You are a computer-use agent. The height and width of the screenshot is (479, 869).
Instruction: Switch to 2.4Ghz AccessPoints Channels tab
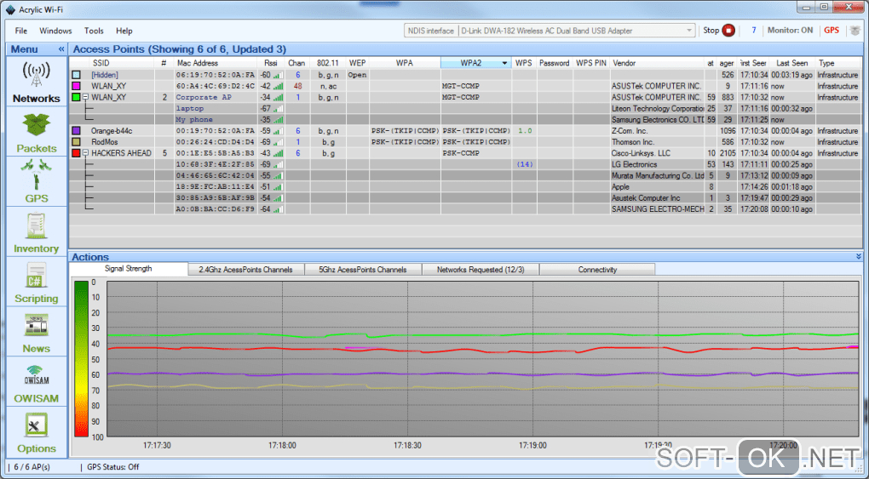coord(245,270)
